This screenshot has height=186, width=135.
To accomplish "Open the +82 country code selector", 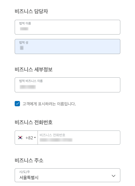I will pyautogui.click(x=26, y=138).
